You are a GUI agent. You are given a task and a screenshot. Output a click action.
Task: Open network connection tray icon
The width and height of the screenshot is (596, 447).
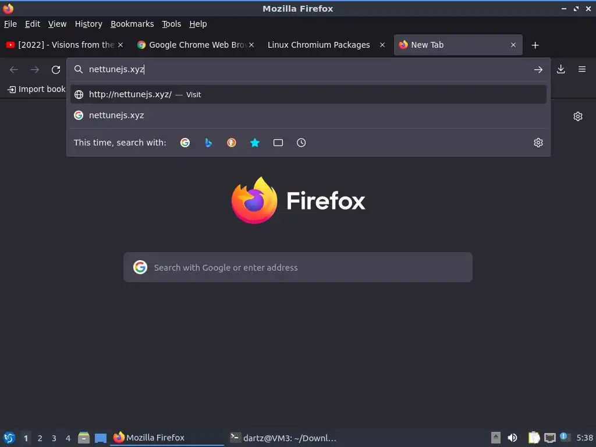point(549,438)
